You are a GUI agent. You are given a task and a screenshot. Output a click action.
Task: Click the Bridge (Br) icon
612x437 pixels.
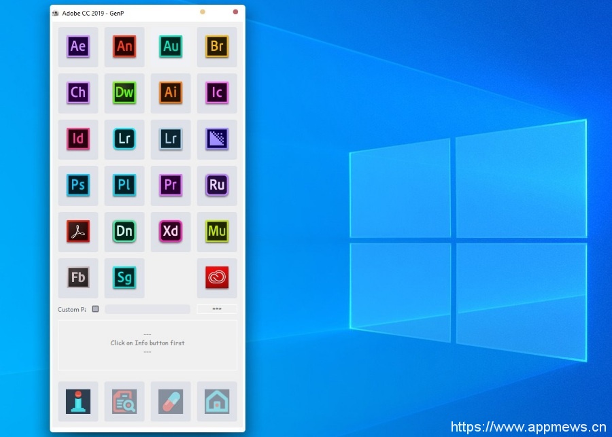point(217,47)
